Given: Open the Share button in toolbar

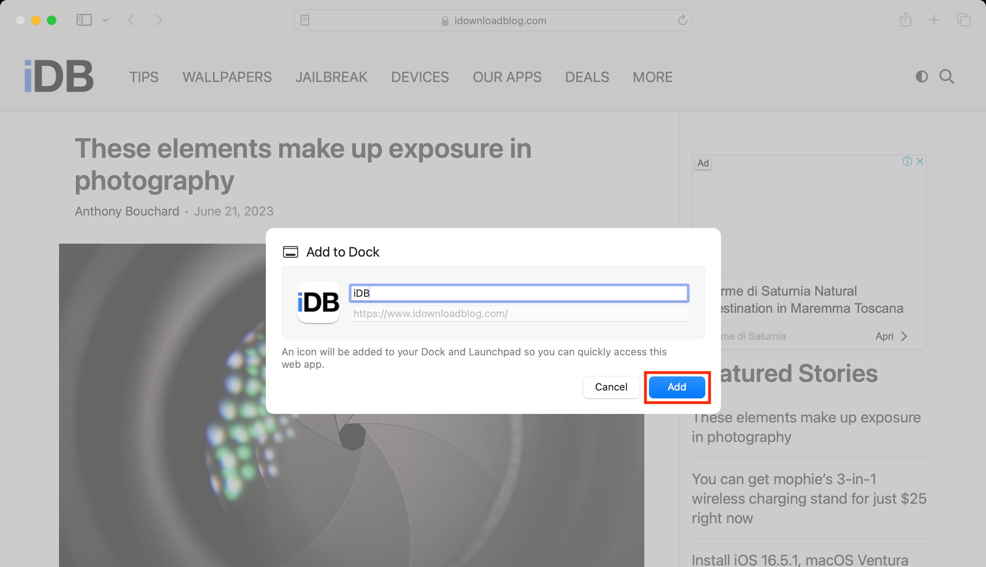Looking at the screenshot, I should [x=905, y=20].
